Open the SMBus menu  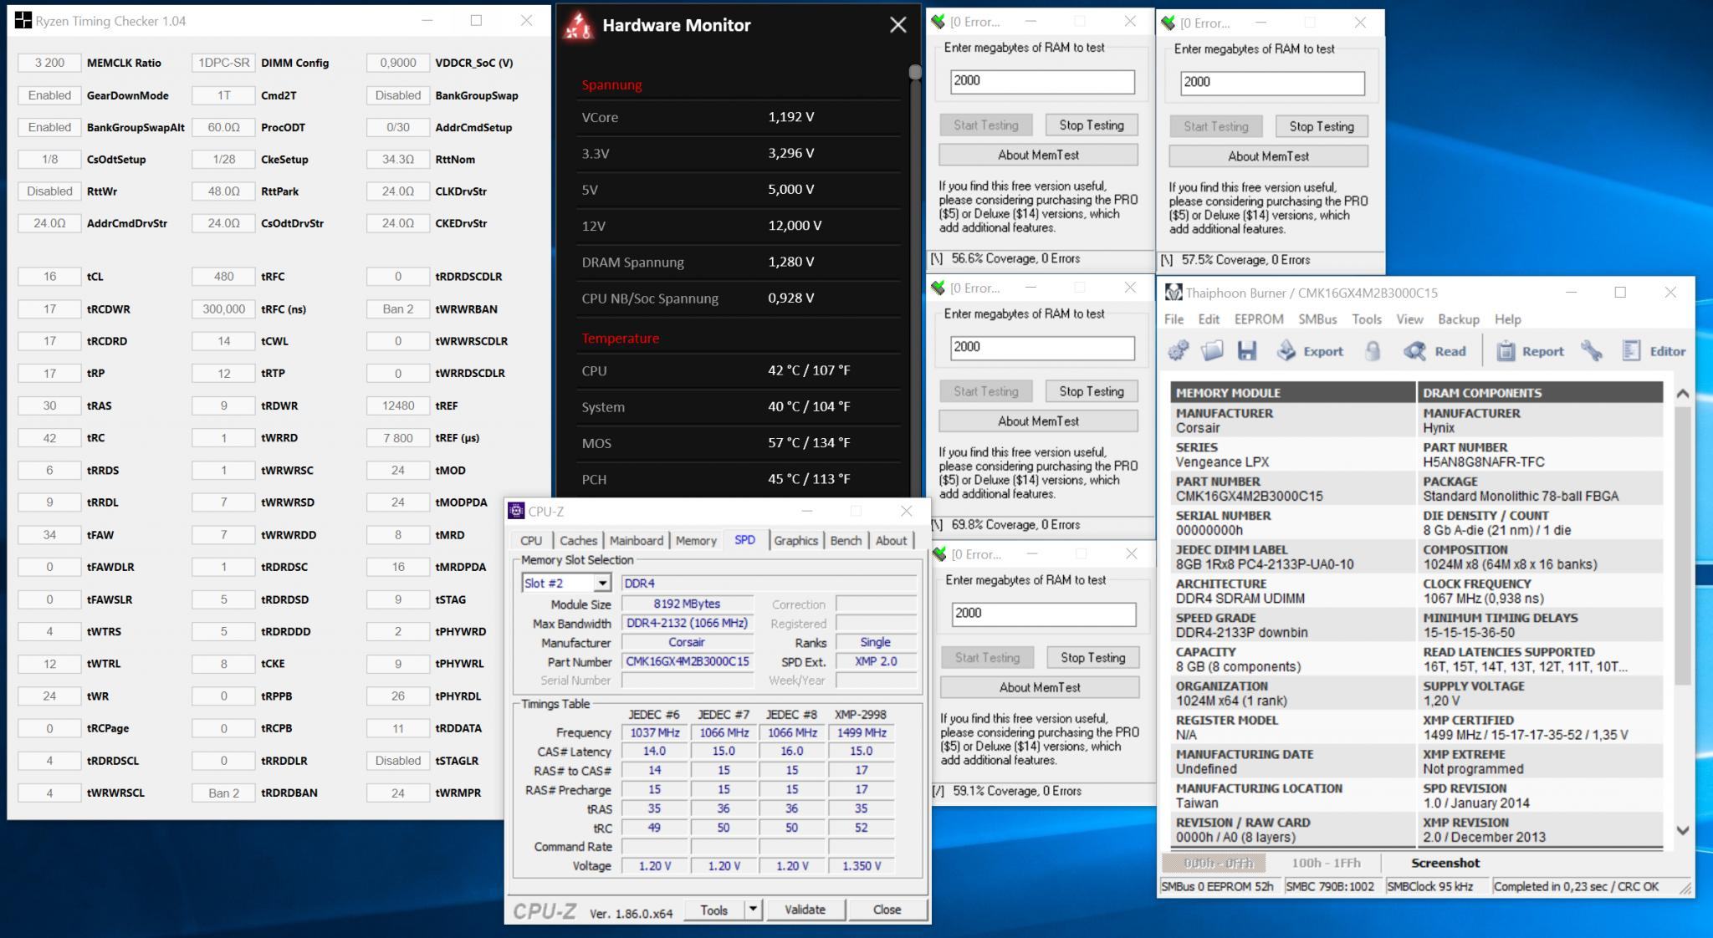(1317, 319)
